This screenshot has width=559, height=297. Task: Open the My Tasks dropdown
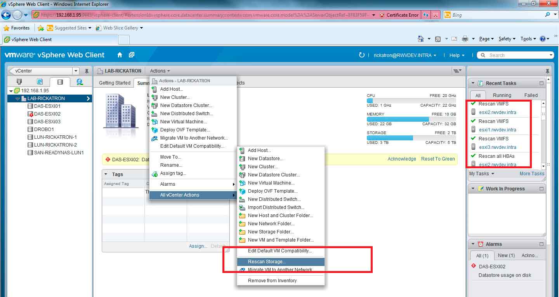482,174
